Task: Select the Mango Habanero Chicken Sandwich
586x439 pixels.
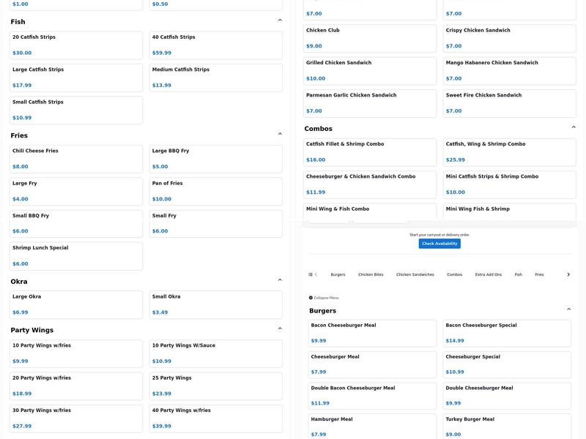Action: coord(509,71)
